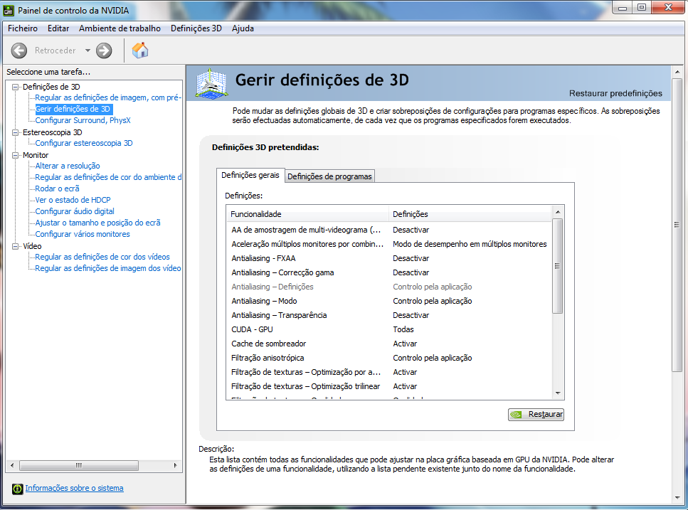Click the settings list vertical scrollbar thumb
Screen dimensions: 688x510
(557, 266)
